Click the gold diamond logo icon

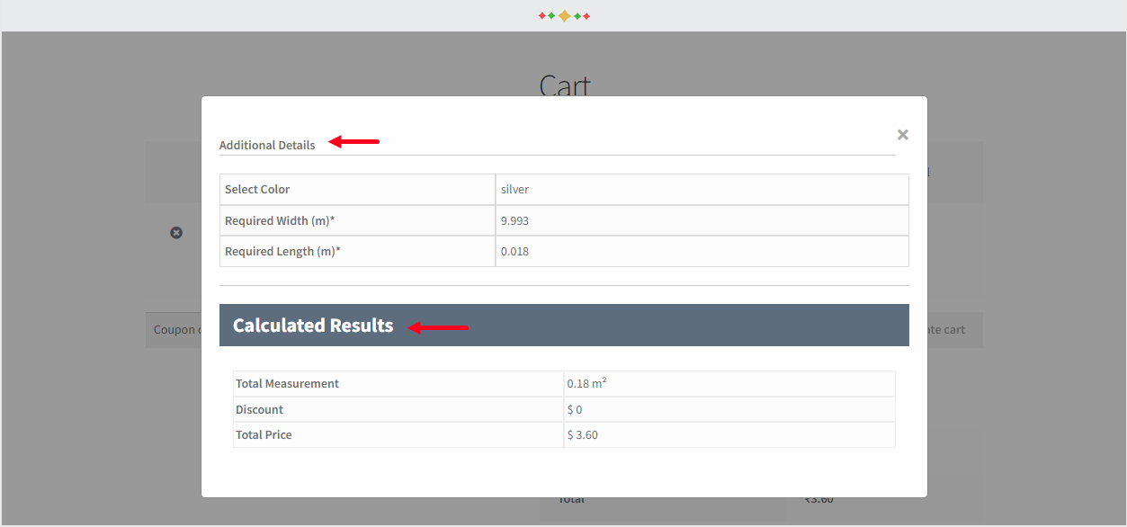(x=564, y=15)
